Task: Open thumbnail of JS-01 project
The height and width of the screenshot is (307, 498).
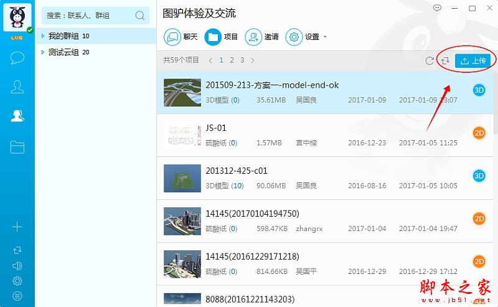Action: (182, 135)
